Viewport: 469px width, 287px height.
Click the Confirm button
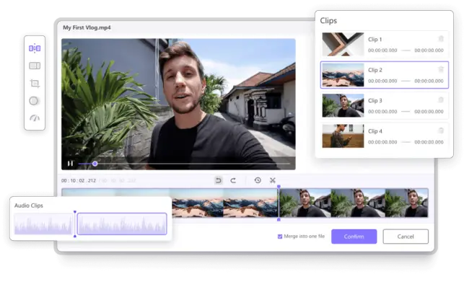coord(354,237)
